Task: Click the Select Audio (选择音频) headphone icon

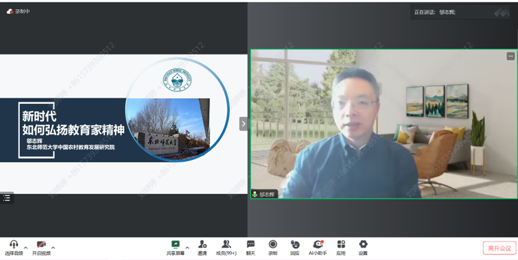Action: [x=14, y=245]
